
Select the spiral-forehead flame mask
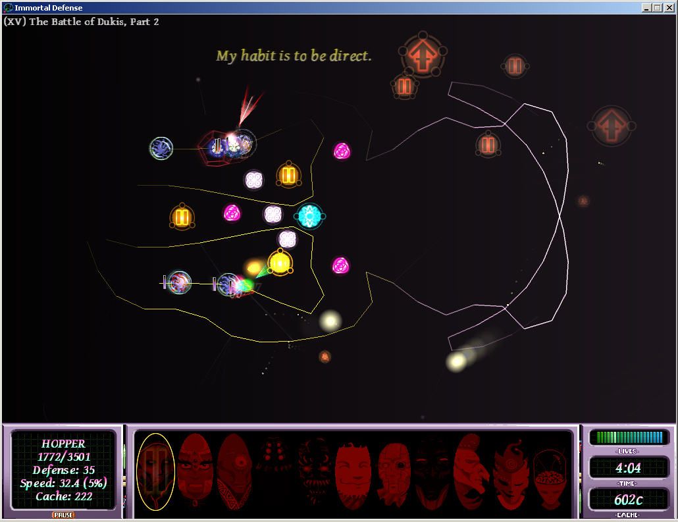(x=511, y=474)
